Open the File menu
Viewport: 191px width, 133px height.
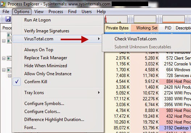pyautogui.click(x=6, y=12)
